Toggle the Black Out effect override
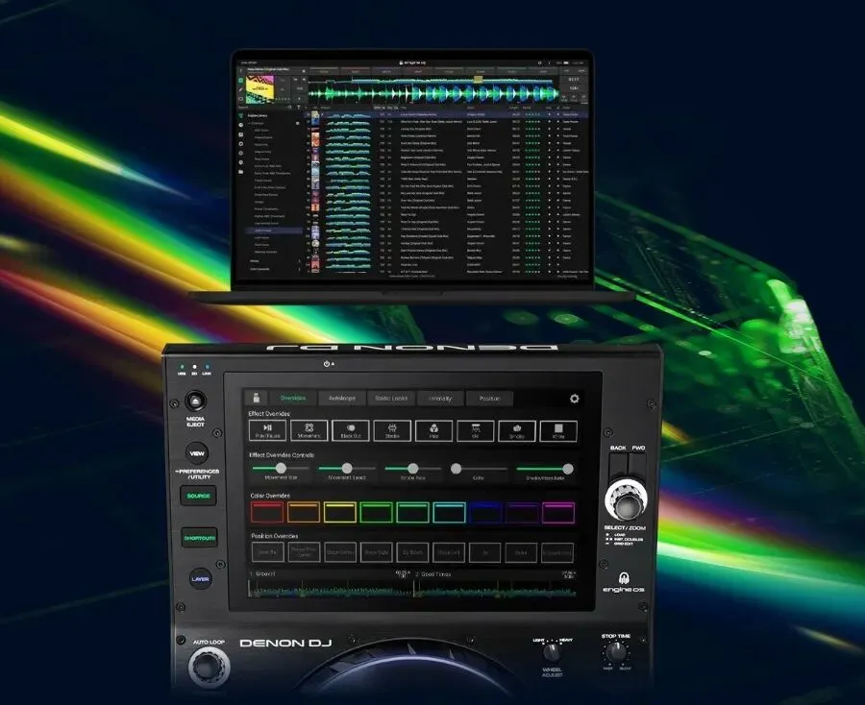This screenshot has width=865, height=705. pyautogui.click(x=351, y=430)
